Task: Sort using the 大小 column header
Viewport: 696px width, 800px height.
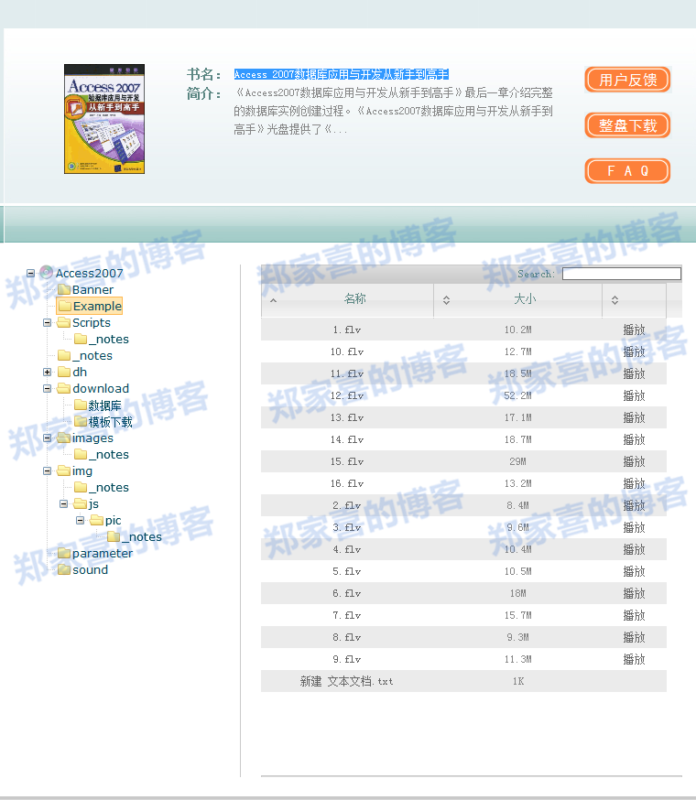Action: point(525,299)
